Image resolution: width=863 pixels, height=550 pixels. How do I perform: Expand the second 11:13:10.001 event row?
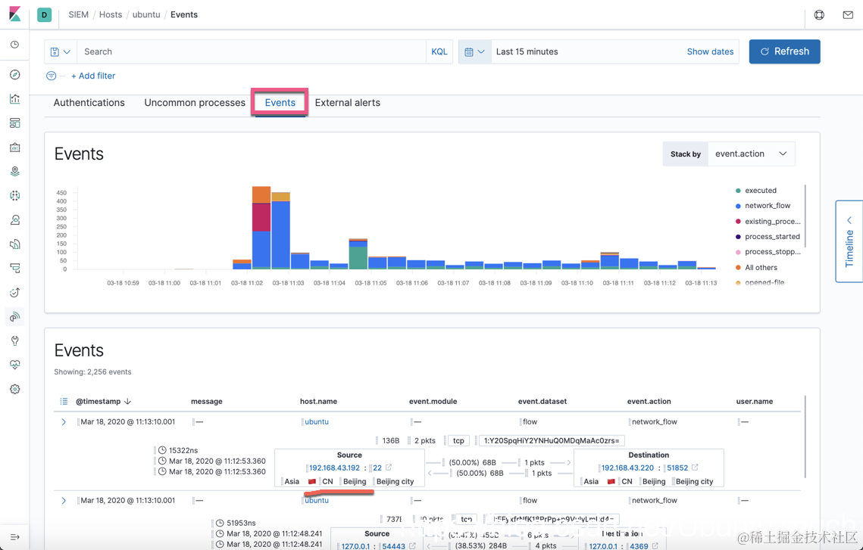pos(64,501)
